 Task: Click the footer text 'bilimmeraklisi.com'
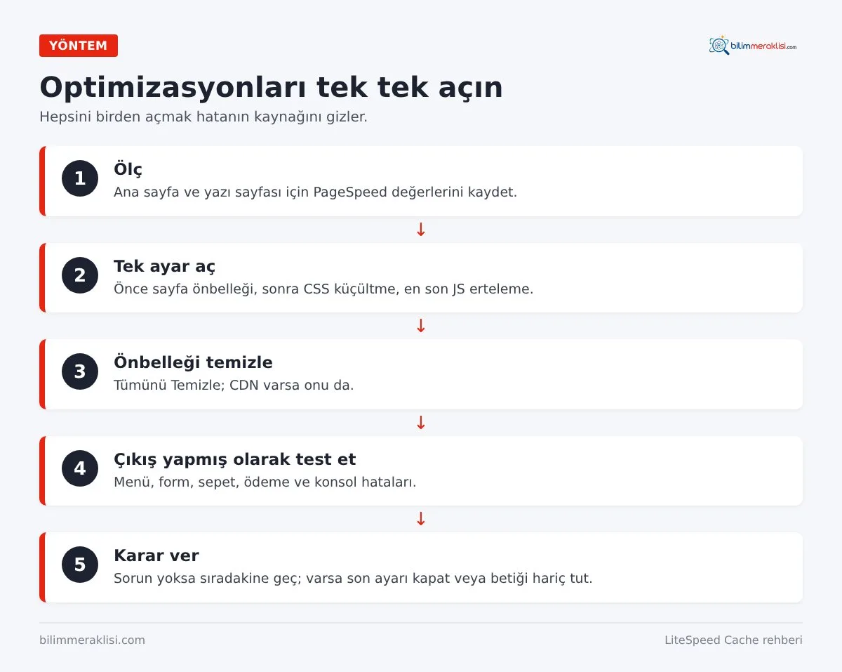[x=92, y=640]
